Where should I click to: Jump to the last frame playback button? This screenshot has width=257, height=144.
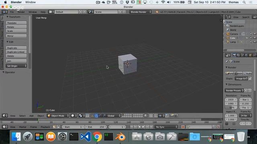pos(151,127)
